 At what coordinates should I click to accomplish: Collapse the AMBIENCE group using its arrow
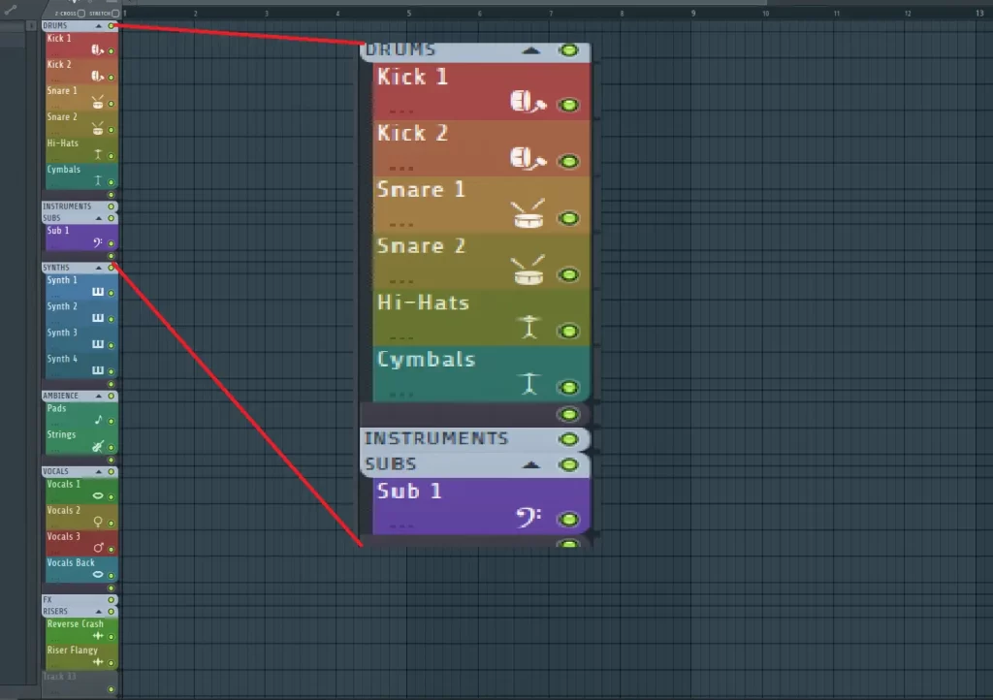[98, 396]
